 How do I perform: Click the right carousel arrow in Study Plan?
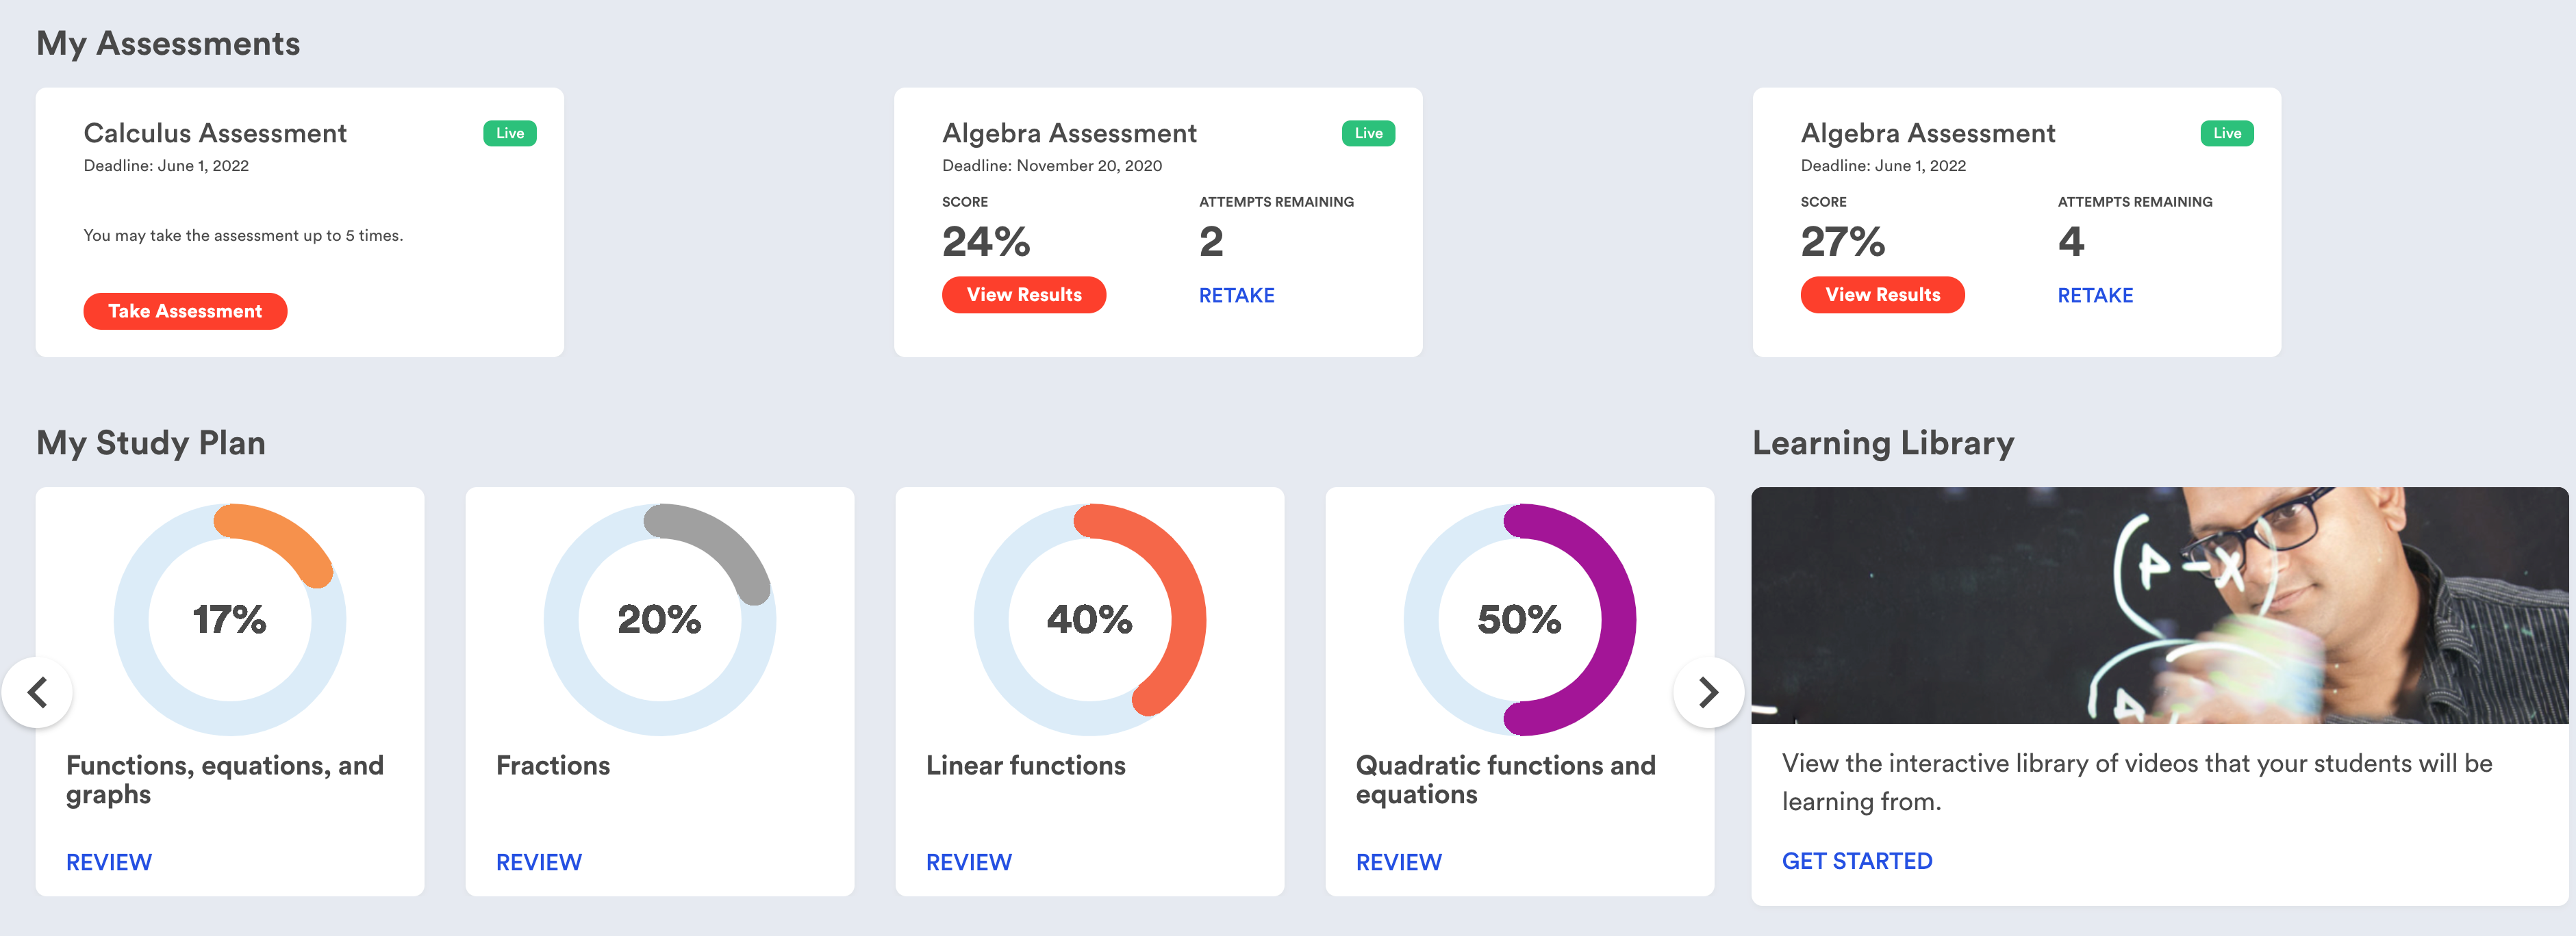point(1708,692)
